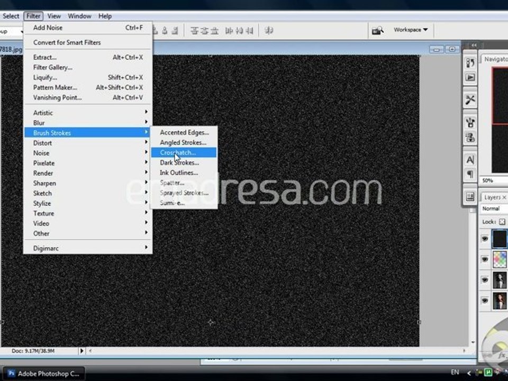Open the Paragraph panel pilcrow icon
Image resolution: width=508 pixels, height=381 pixels.
click(470, 175)
